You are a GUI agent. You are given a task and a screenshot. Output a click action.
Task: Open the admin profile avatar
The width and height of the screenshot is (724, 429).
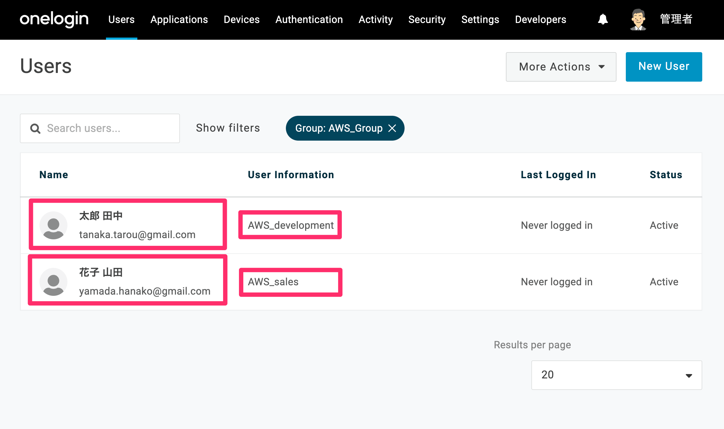(638, 19)
